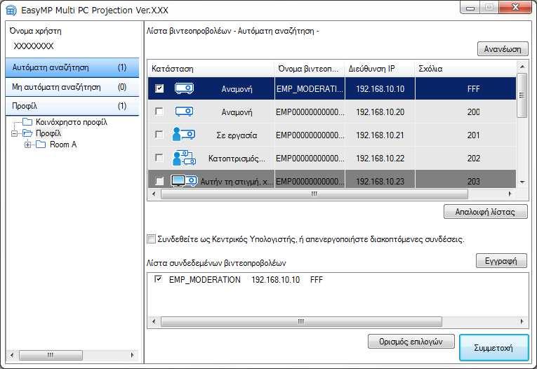Check the checkbox for projector 192.168.10.22
The width and height of the screenshot is (537, 369).
coord(159,157)
